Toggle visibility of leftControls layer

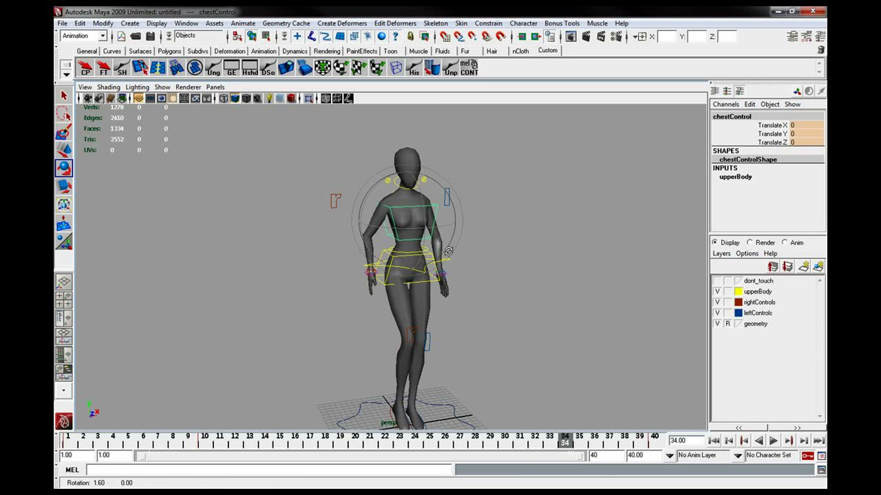717,313
